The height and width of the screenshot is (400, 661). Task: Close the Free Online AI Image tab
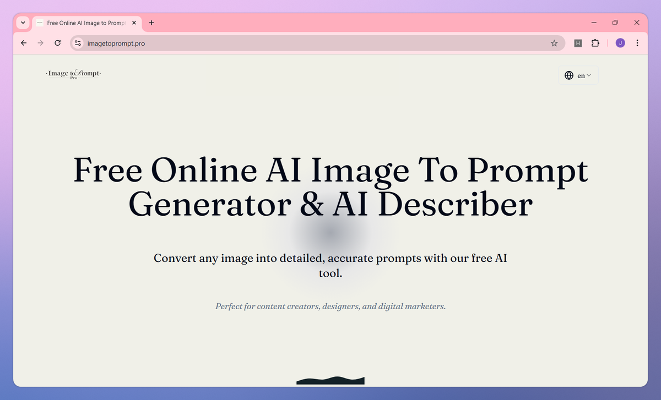point(133,23)
